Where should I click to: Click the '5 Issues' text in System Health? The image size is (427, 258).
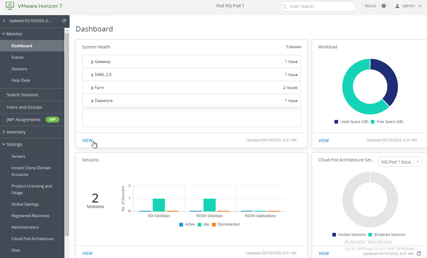(294, 47)
